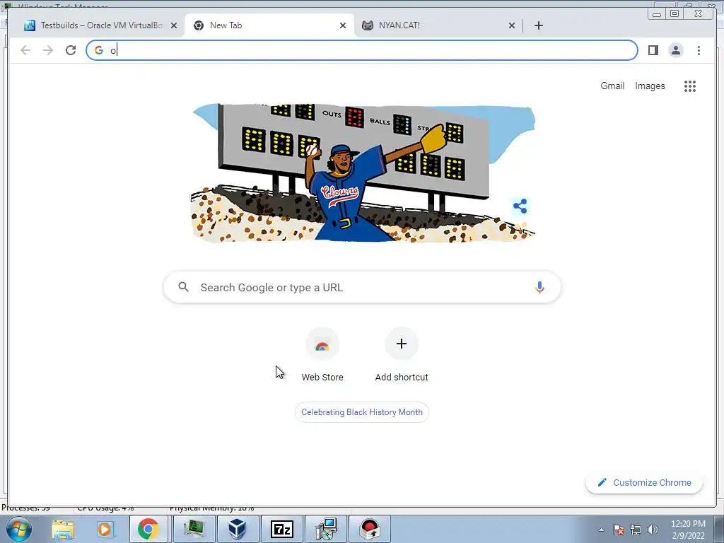
Task: Open the Web Store shortcut
Action: point(322,355)
